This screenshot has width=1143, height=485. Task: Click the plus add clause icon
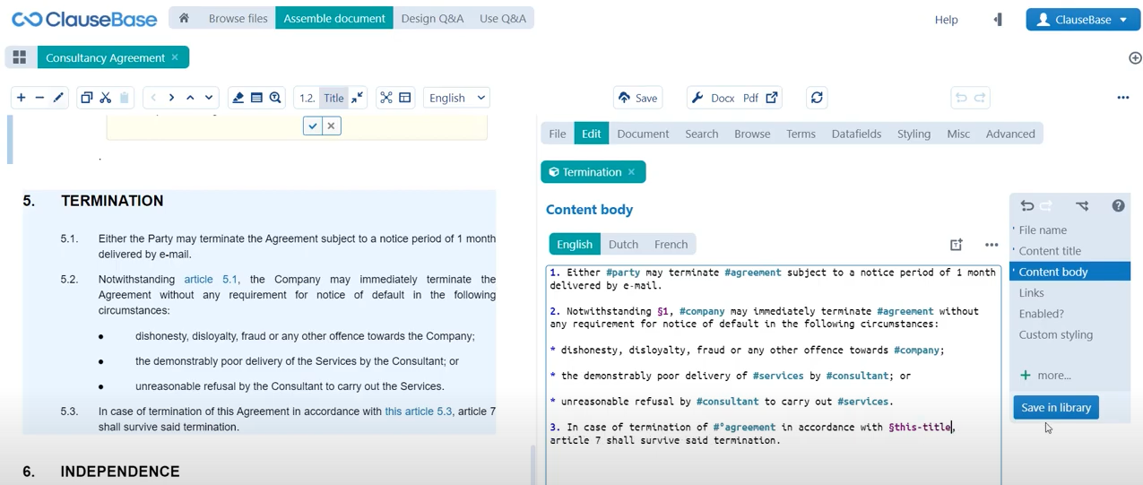22,98
